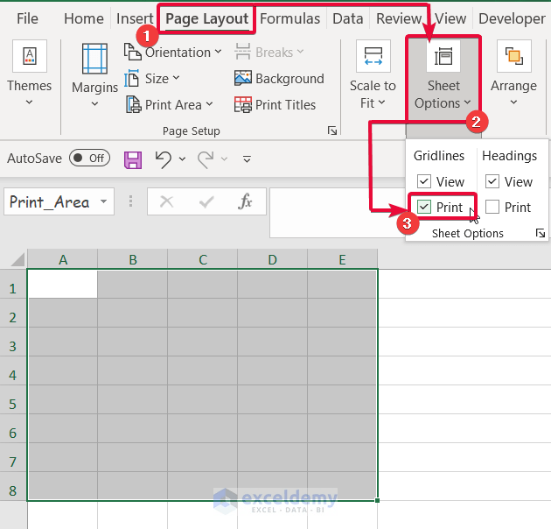
Task: Switch to the Formulas tab
Action: (x=289, y=18)
